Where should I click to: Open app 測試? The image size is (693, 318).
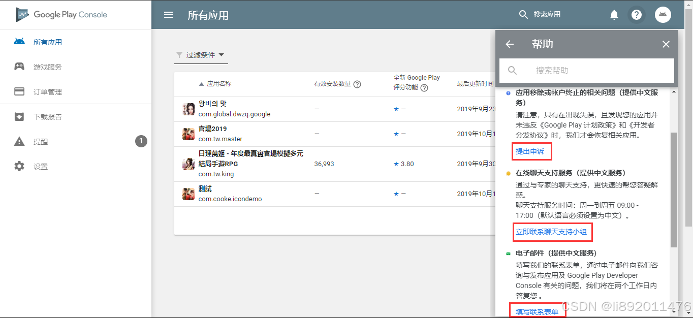click(205, 189)
